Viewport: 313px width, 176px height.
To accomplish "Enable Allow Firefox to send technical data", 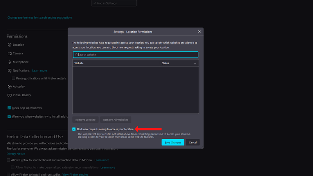I will (9, 160).
